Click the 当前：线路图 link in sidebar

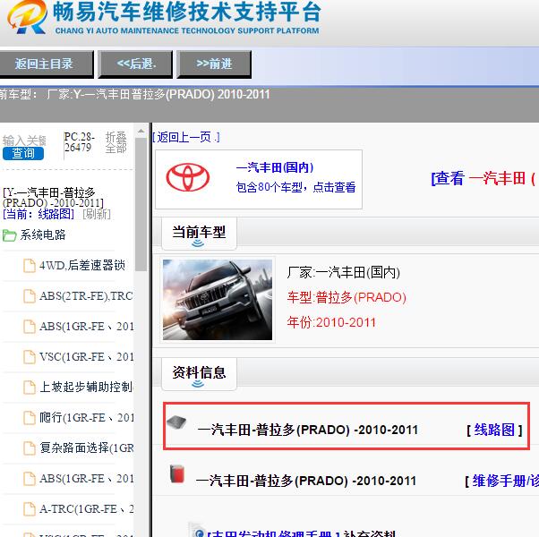coord(38,214)
